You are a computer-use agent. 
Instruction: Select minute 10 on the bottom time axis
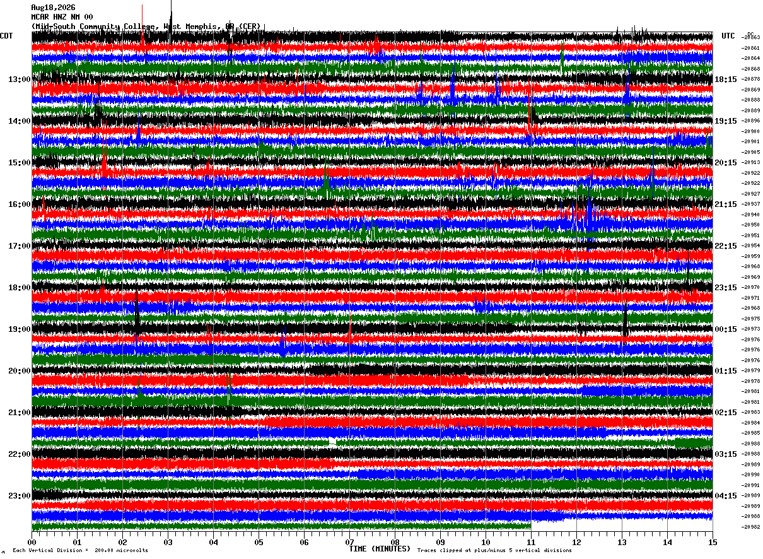click(x=486, y=542)
